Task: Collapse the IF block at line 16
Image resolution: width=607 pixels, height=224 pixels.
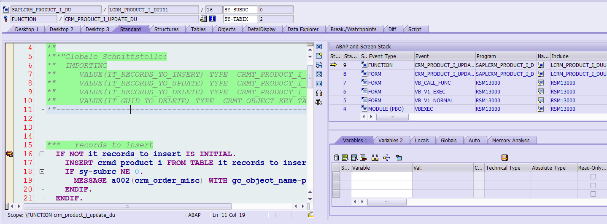Action: [42, 154]
